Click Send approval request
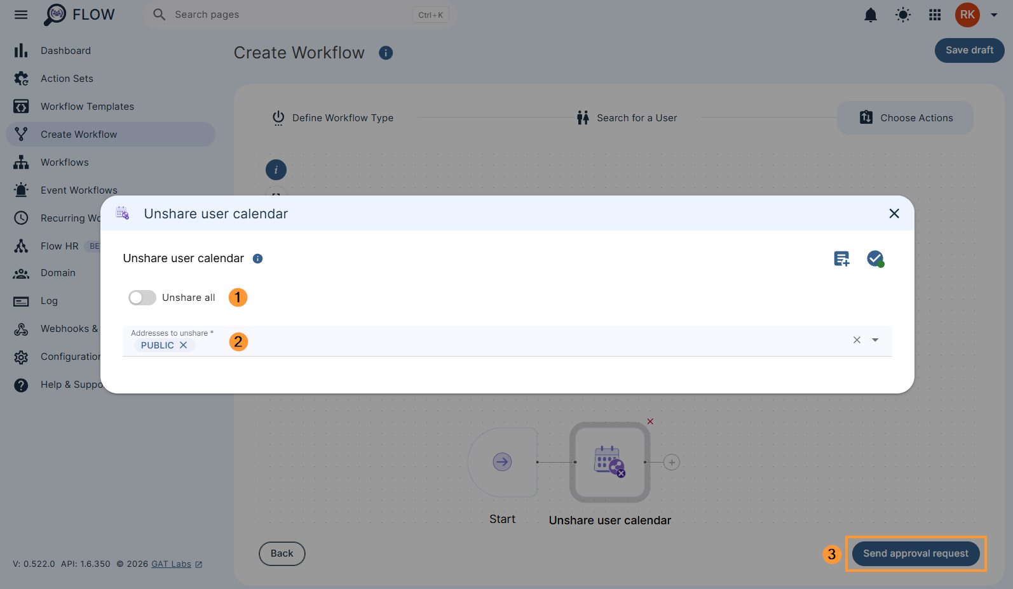The height and width of the screenshot is (589, 1013). 916,553
